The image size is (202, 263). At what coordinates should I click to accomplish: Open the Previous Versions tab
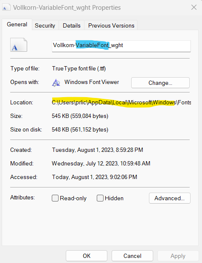pos(111,25)
